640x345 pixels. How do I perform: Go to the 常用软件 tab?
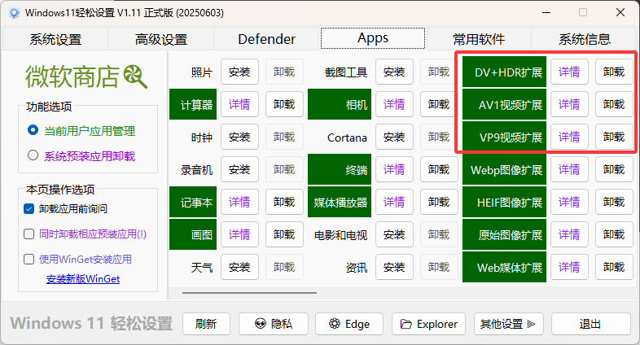coord(478,39)
